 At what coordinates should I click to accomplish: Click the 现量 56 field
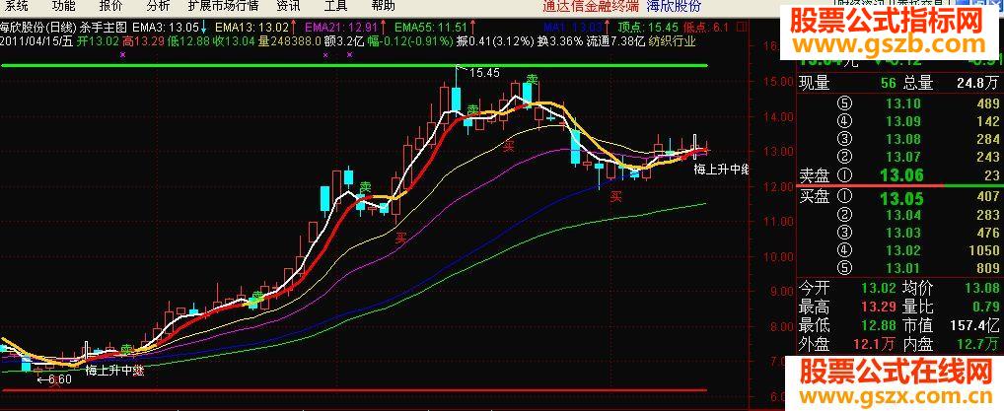(x=846, y=83)
